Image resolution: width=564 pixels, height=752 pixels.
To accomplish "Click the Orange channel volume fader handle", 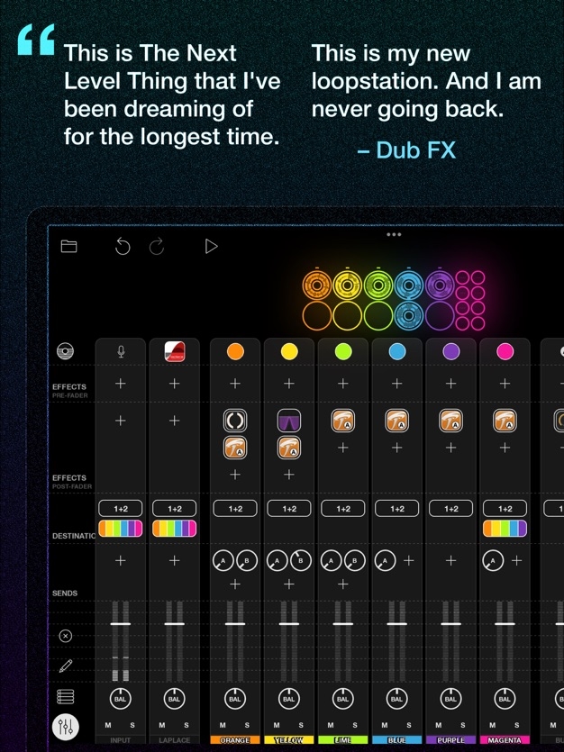I will click(x=235, y=624).
